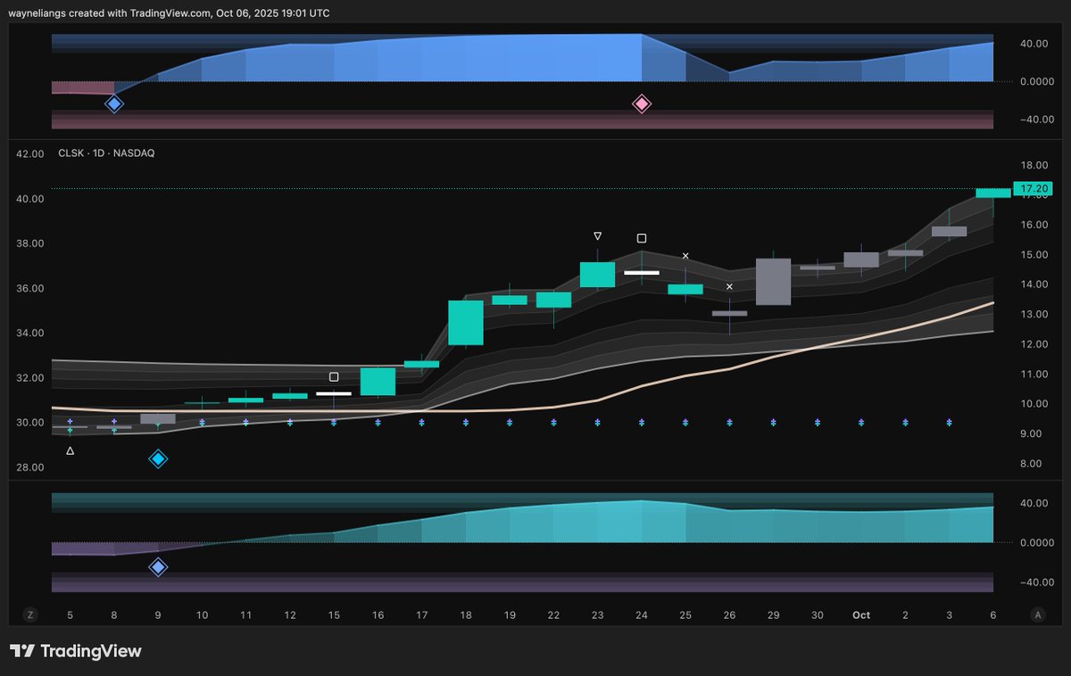Click '0.0000' on the top oscillator scale
1071x676 pixels.
click(1035, 81)
